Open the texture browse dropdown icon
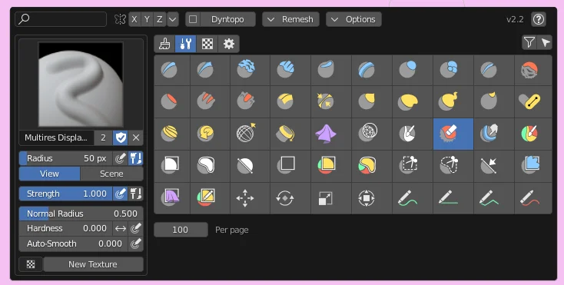 click(x=31, y=264)
